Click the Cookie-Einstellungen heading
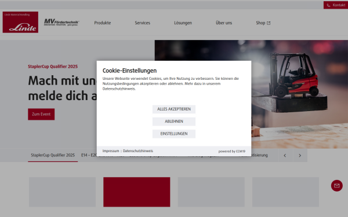 coord(129,71)
